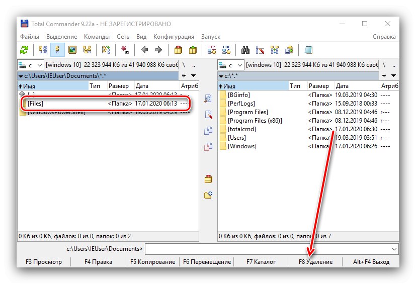Click the F8 Удаление button
Viewport: 416px width, 284px height.
pyautogui.click(x=315, y=262)
